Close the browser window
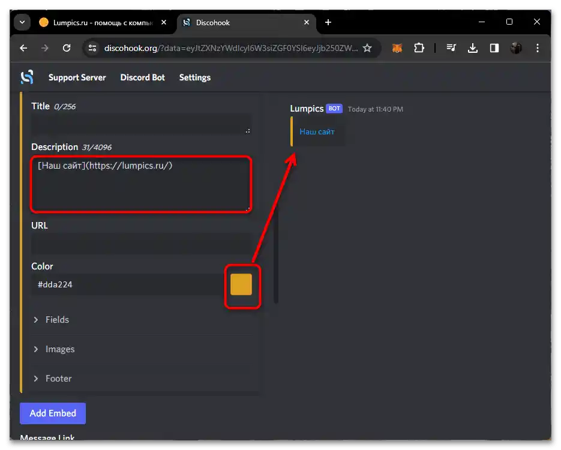 (536, 22)
